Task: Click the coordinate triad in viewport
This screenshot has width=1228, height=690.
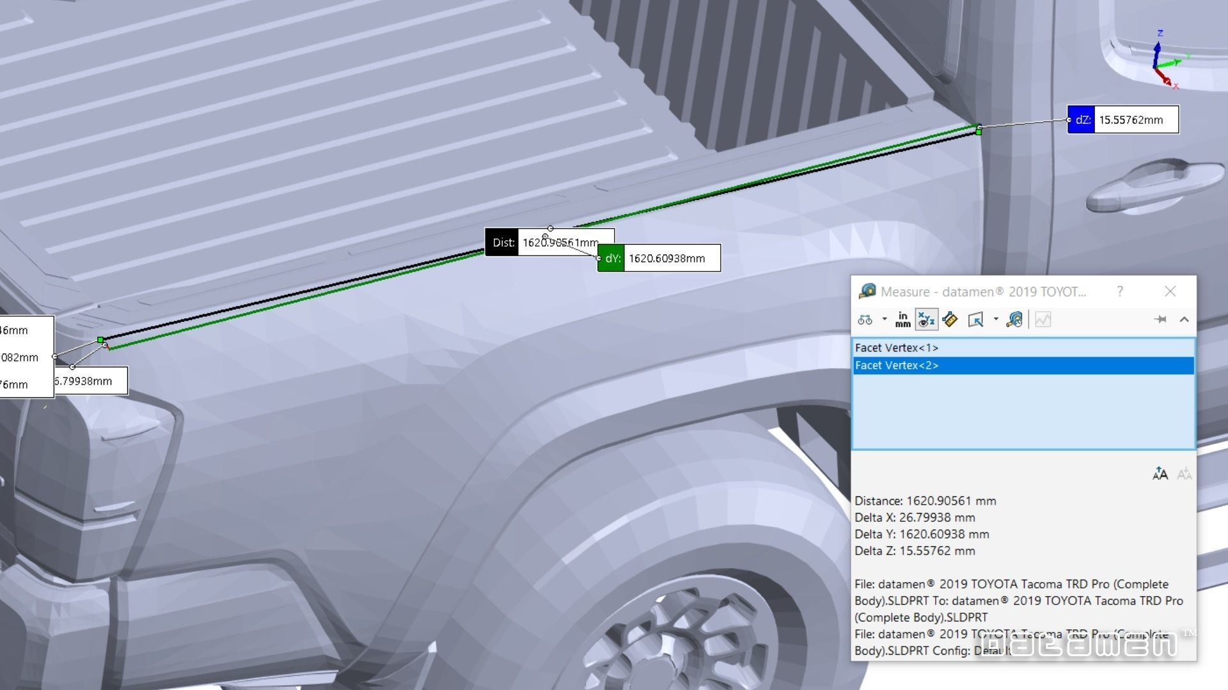Action: pos(1168,61)
